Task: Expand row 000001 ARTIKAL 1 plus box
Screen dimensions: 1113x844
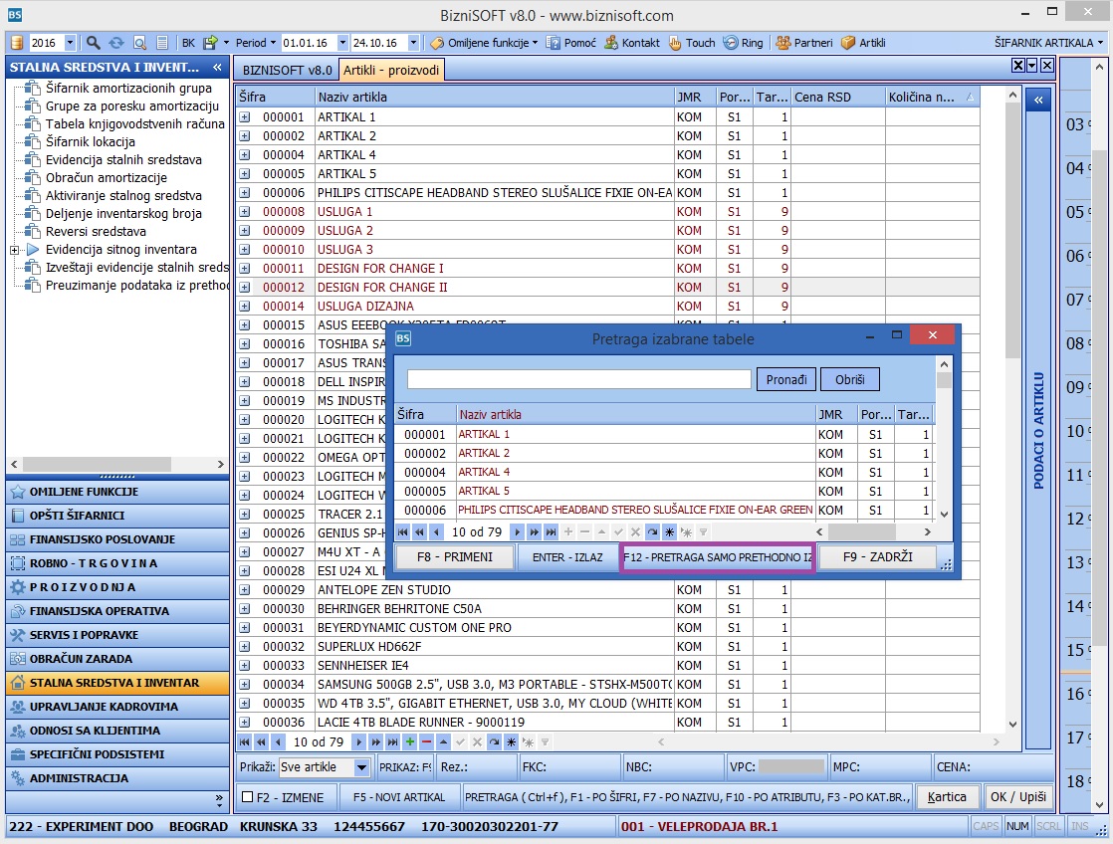Action: (x=245, y=117)
